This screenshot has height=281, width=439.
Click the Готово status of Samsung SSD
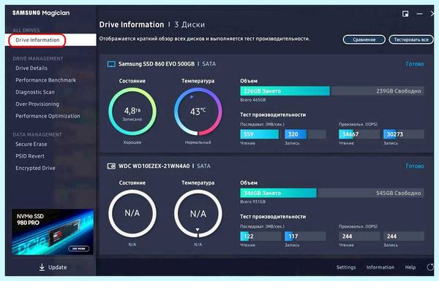click(415, 64)
